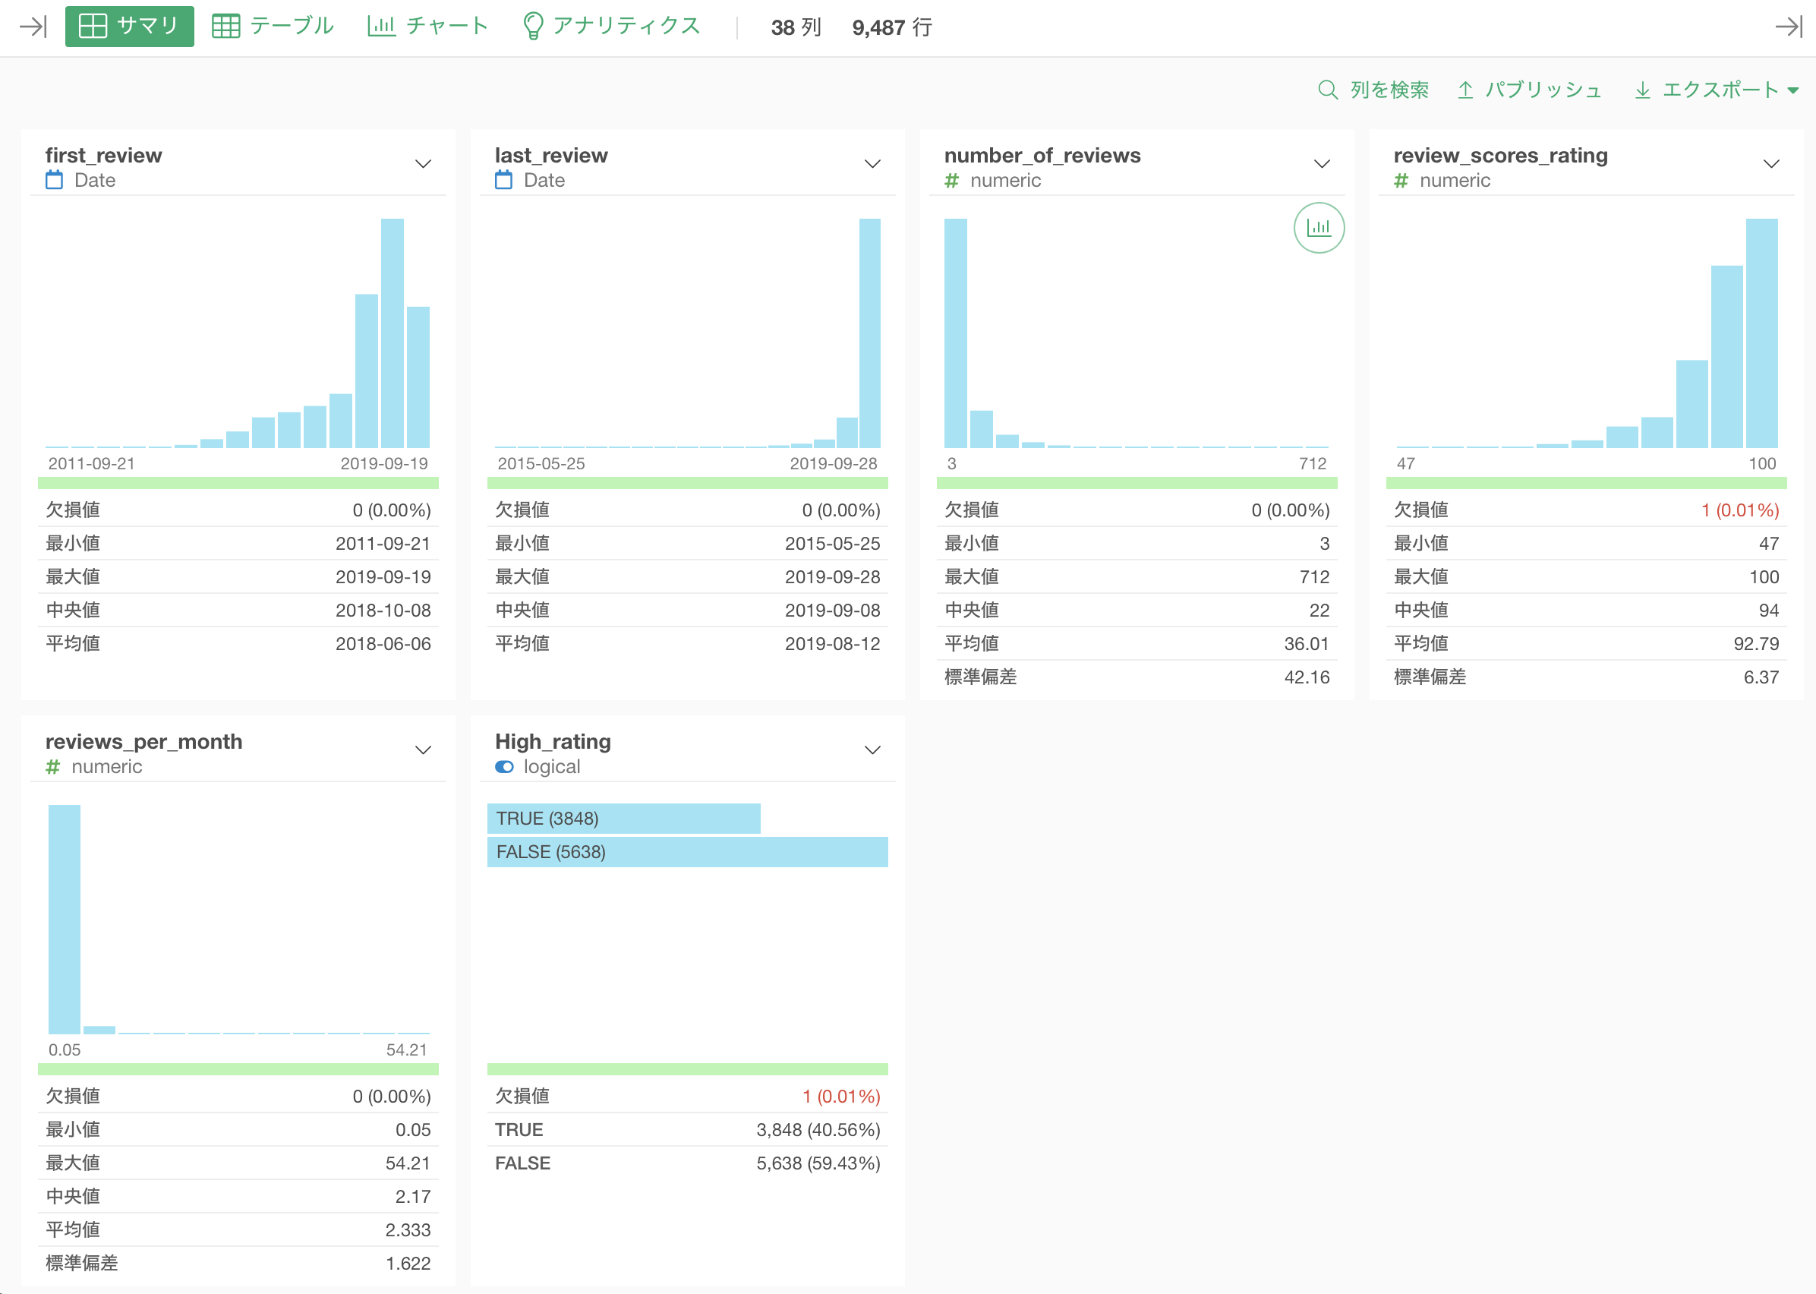This screenshot has height=1294, width=1816.
Task: Switch to テーブル table view
Action: coord(273,27)
